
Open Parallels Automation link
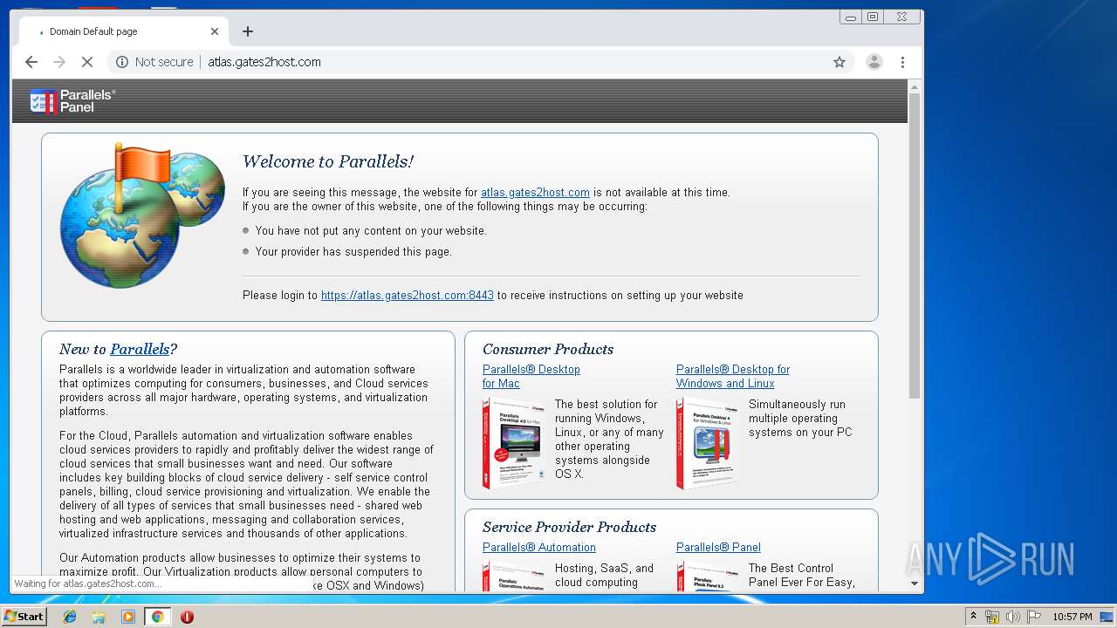(x=539, y=548)
